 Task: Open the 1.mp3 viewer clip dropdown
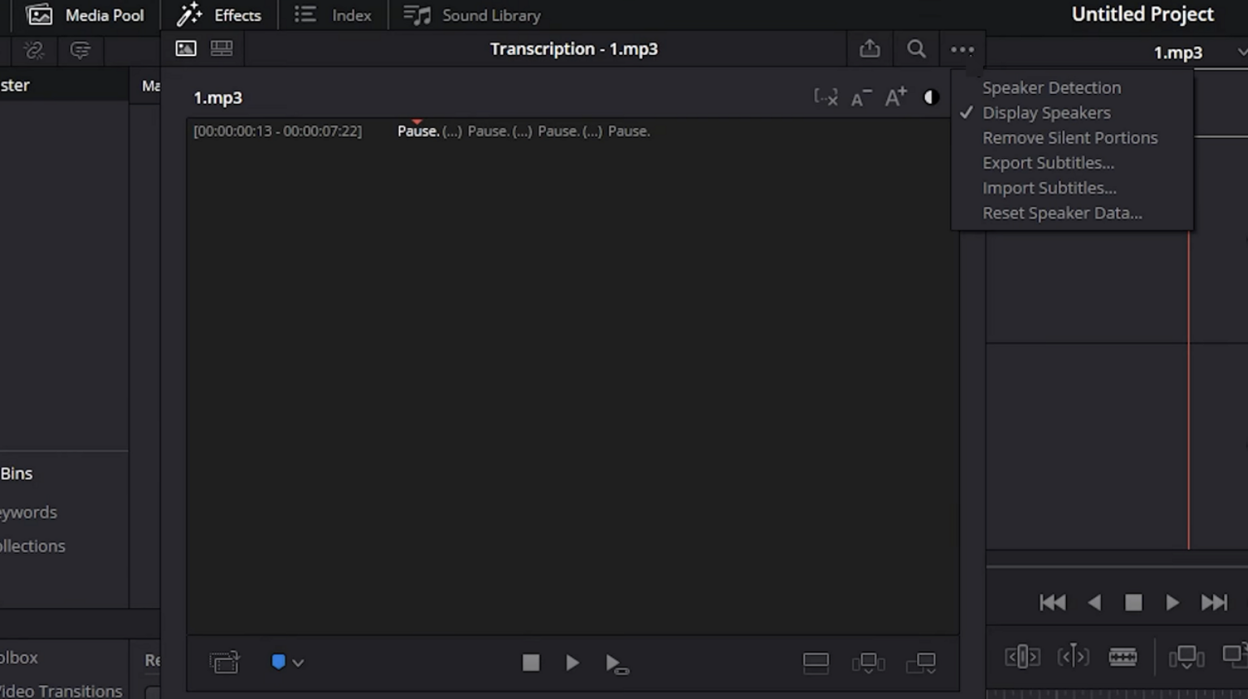(x=1242, y=52)
